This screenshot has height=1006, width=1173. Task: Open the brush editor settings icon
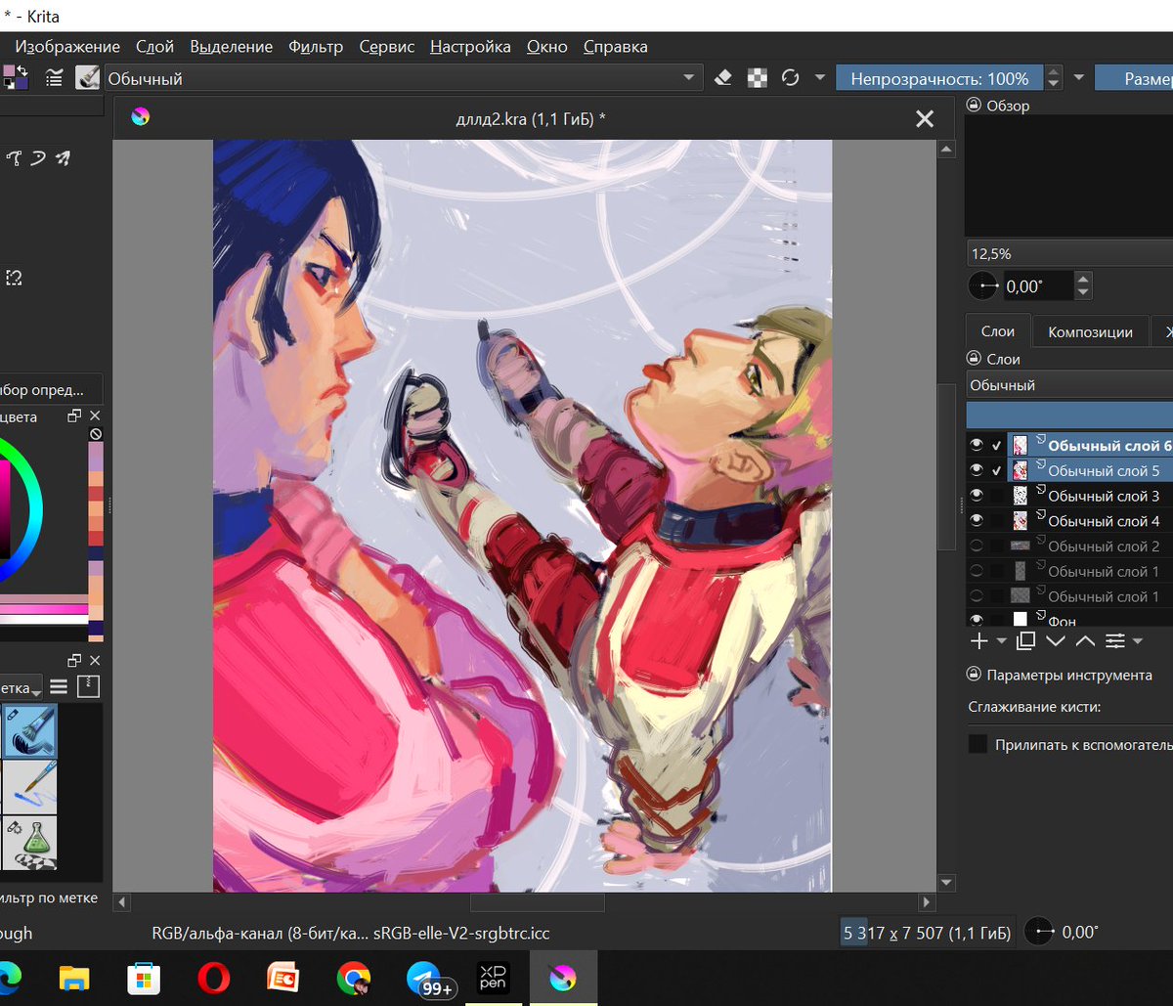[x=55, y=78]
